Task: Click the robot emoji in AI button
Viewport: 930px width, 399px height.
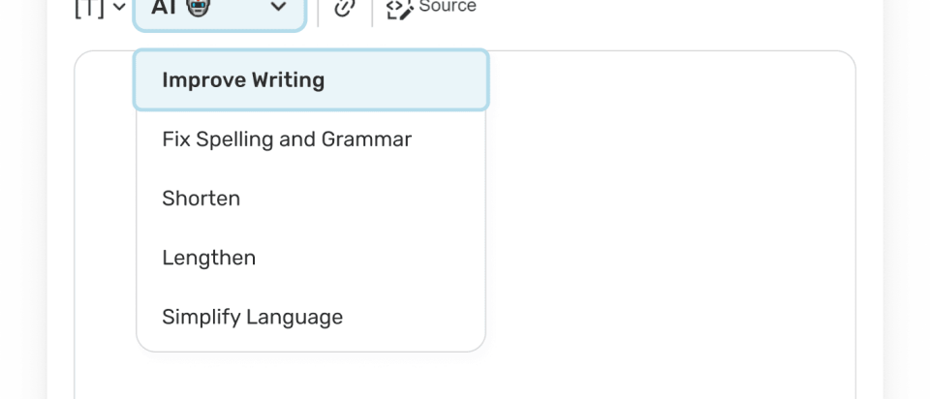Action: tap(199, 8)
